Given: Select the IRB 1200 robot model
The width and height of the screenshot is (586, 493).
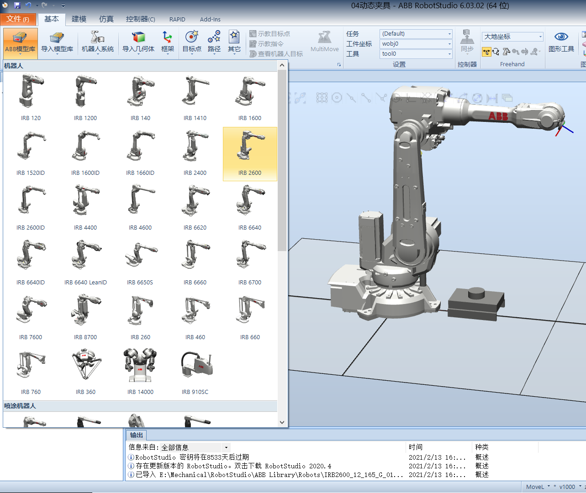Looking at the screenshot, I should (x=85, y=99).
